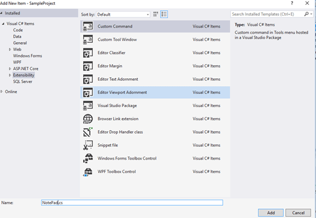Screen dimensions: 316x218
Task: Expand the Web tree node
Action: point(10,49)
